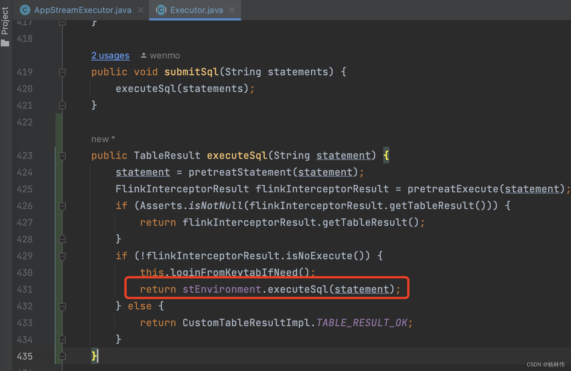This screenshot has width=571, height=371.
Task: Click fold end marker at line 435
Action: pyautogui.click(x=62, y=356)
